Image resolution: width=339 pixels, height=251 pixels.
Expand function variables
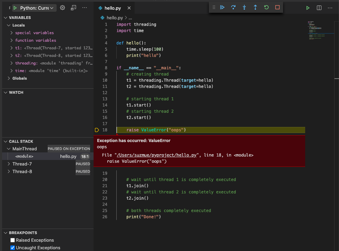pyautogui.click(x=11, y=40)
